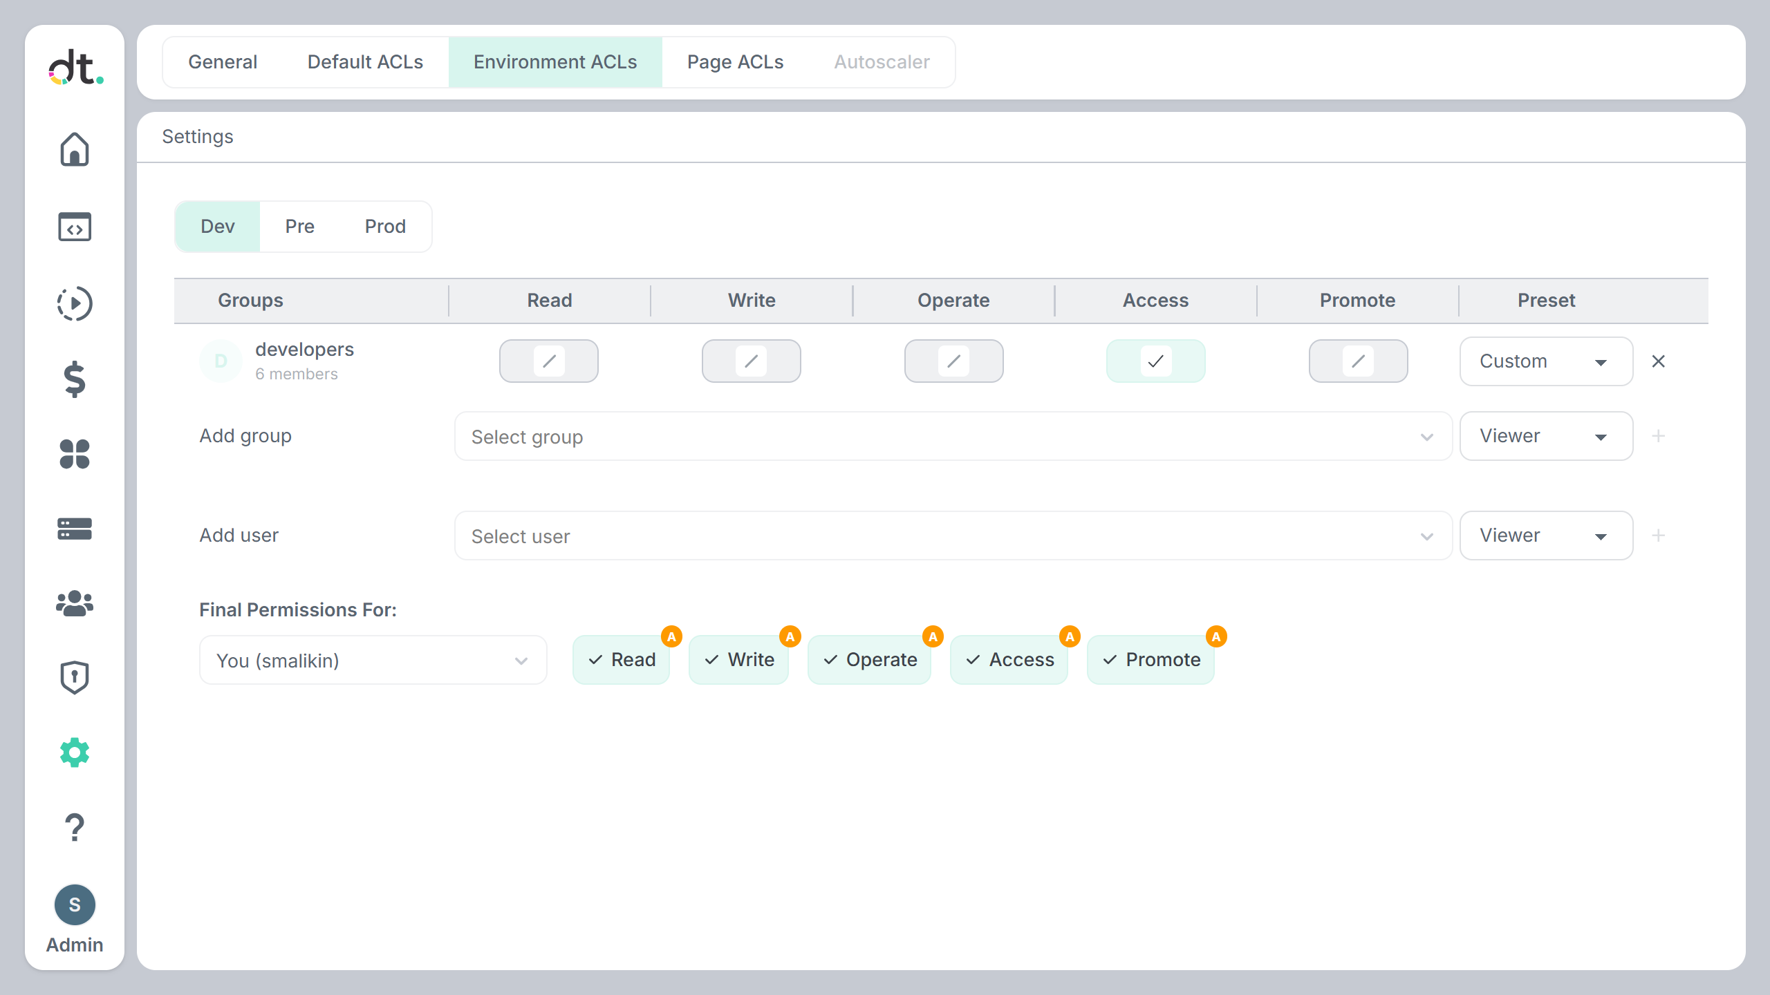Switch to the Default ACLs tab

pyautogui.click(x=365, y=62)
